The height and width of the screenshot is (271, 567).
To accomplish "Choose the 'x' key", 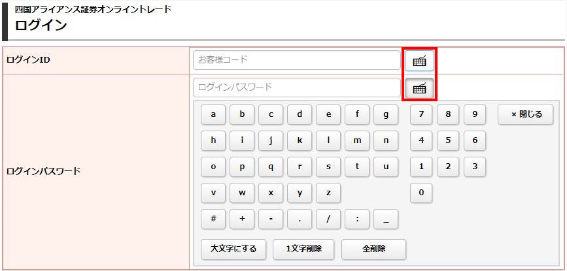I will [x=271, y=193].
